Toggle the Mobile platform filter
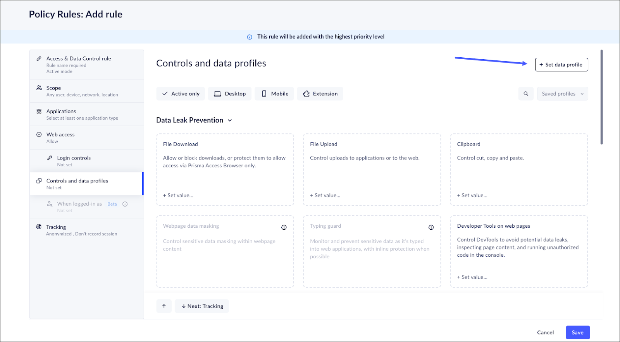 (x=274, y=94)
